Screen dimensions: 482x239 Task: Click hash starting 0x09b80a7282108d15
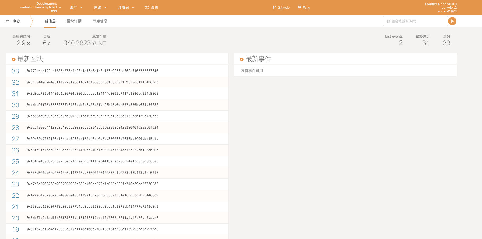[92, 139]
